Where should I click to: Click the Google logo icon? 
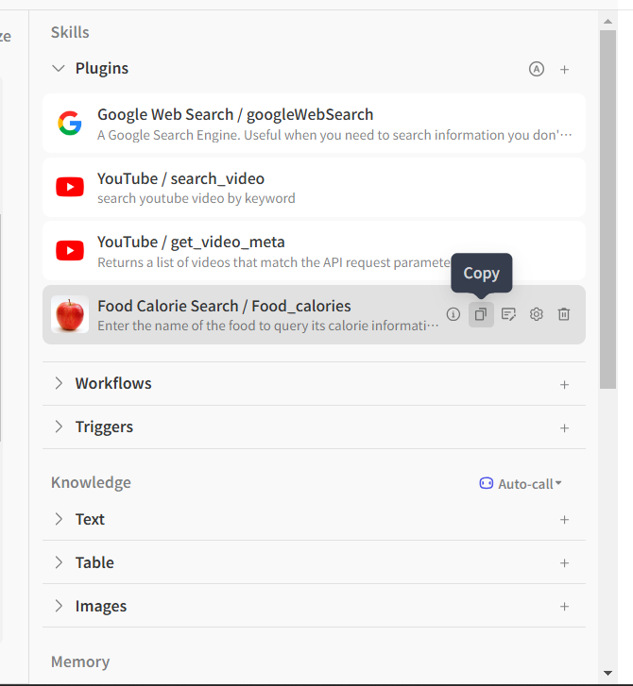click(x=70, y=123)
